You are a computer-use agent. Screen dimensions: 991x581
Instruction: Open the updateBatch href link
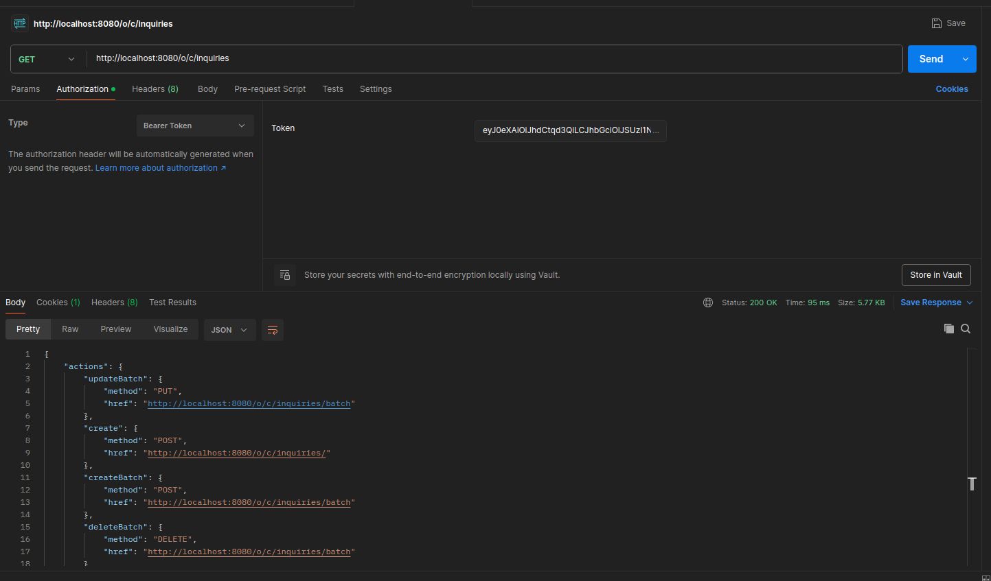click(249, 403)
